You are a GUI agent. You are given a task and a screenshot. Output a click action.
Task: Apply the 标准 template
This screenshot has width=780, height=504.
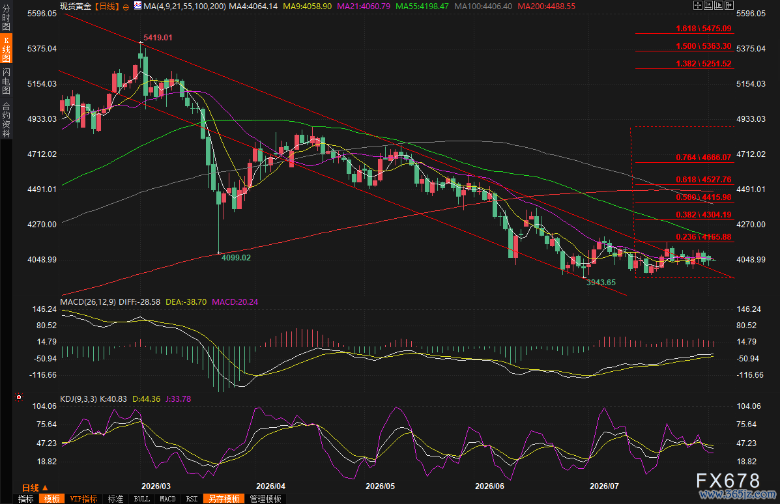pyautogui.click(x=115, y=499)
